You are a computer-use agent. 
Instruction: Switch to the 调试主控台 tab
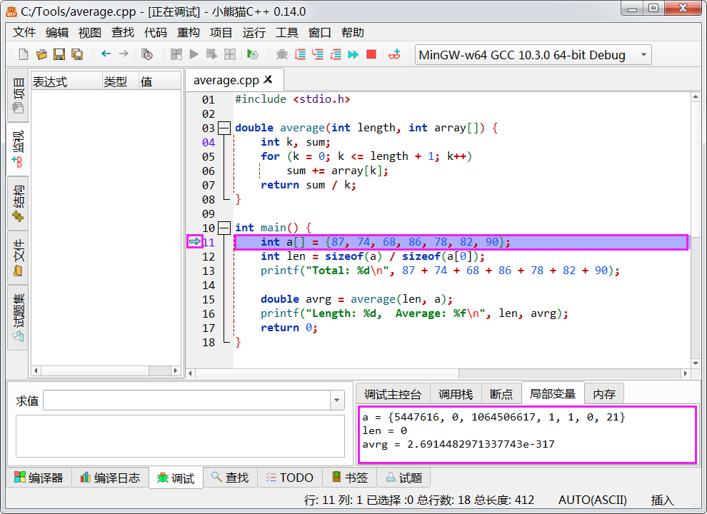(x=393, y=394)
